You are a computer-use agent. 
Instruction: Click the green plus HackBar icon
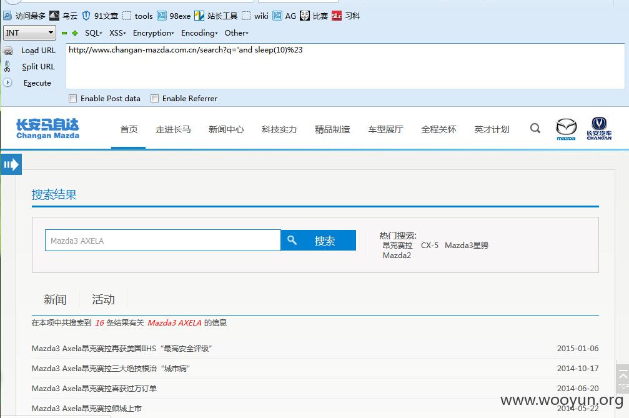[75, 33]
